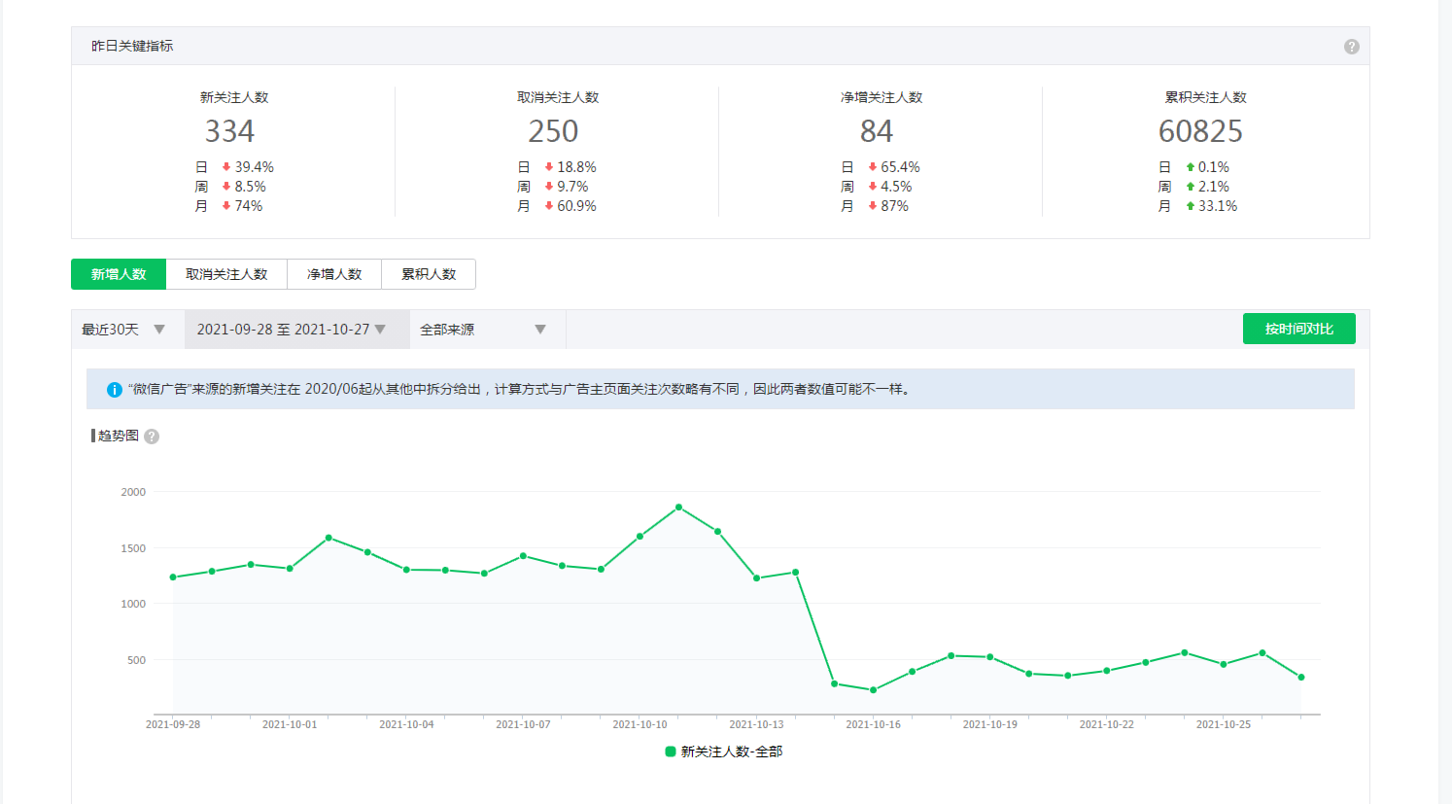Click red down arrow beside 39.4%
The height and width of the screenshot is (804, 1452).
[x=226, y=167]
